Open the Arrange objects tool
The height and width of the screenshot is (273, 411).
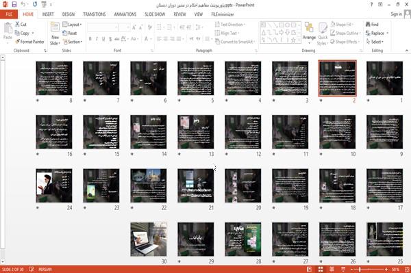click(309, 34)
